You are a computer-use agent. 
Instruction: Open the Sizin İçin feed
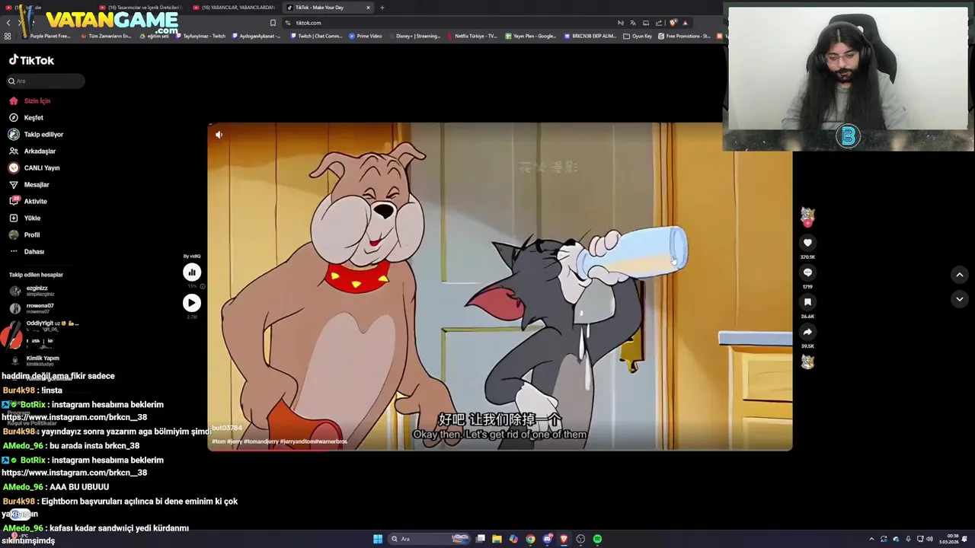point(30,100)
